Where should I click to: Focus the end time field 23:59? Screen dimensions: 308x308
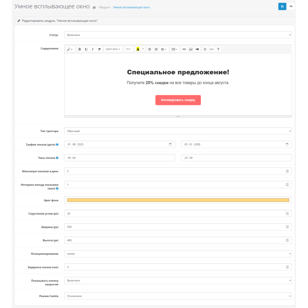[x=236, y=158]
